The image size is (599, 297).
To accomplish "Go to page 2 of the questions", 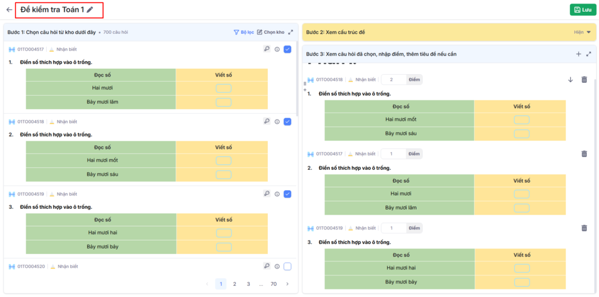I will click(x=235, y=284).
